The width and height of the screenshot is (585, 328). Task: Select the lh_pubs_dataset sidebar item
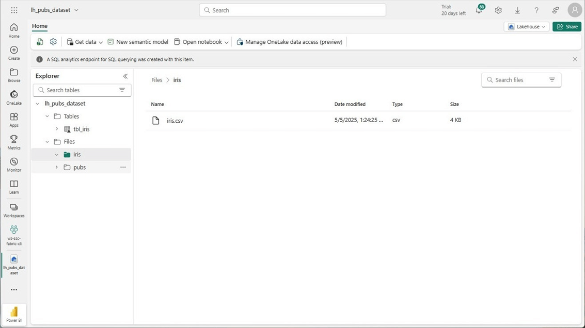[x=14, y=265]
